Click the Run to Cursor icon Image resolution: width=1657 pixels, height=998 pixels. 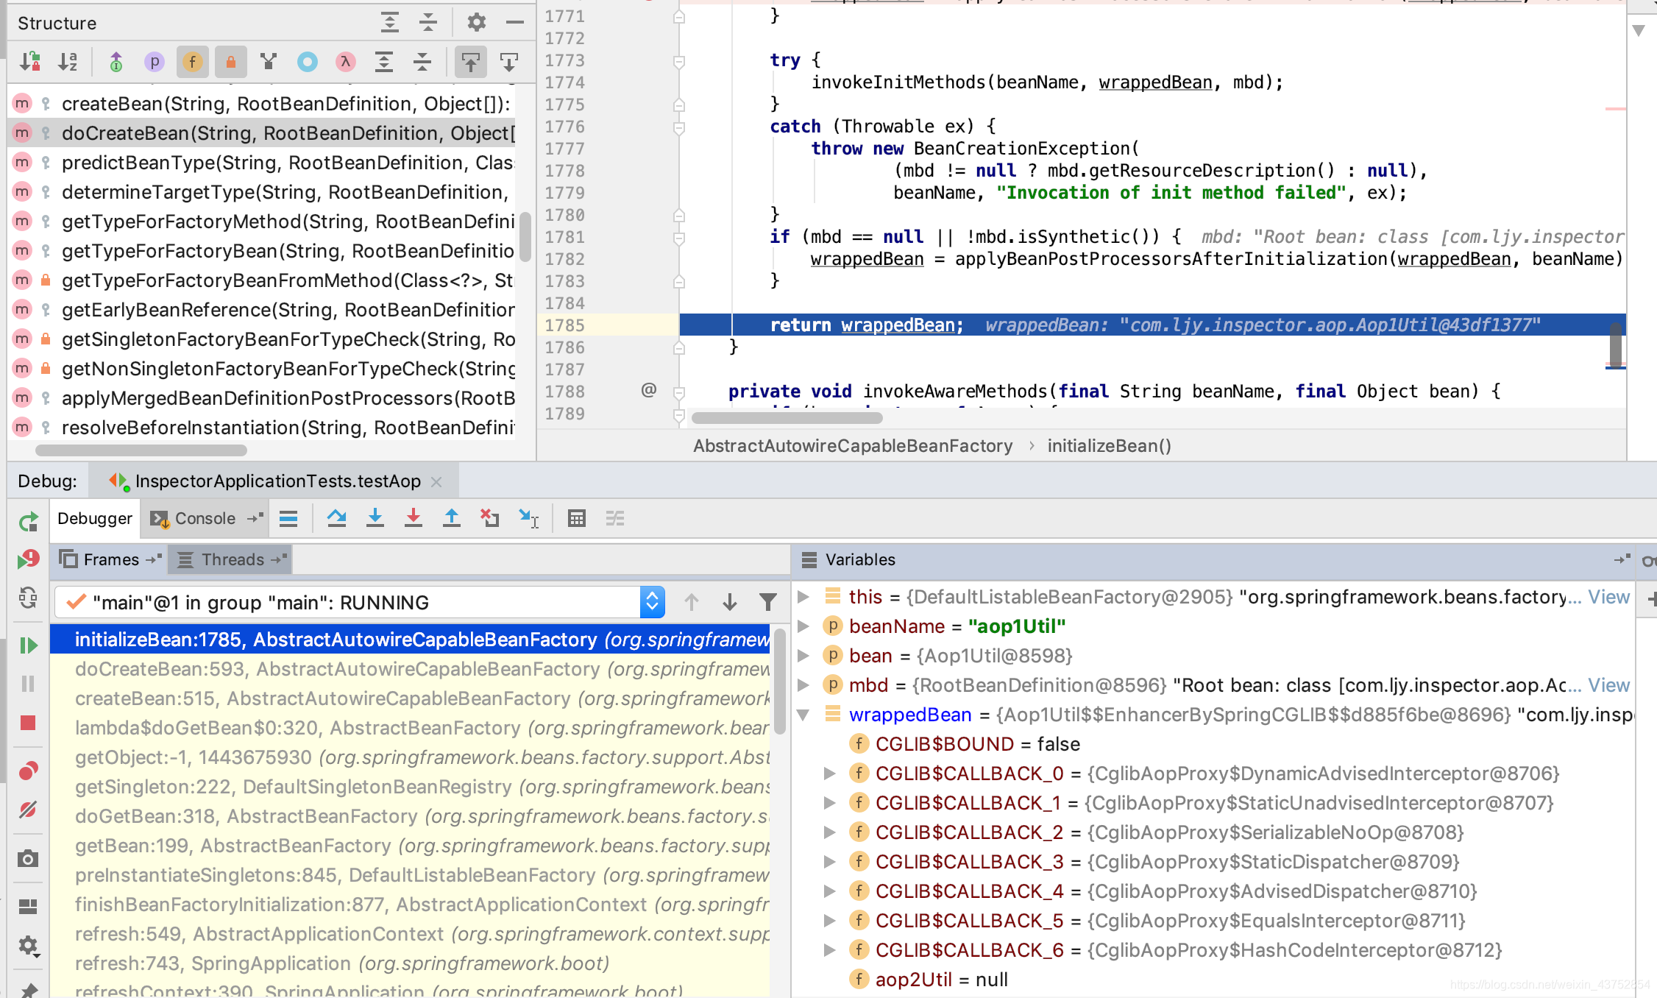click(528, 519)
